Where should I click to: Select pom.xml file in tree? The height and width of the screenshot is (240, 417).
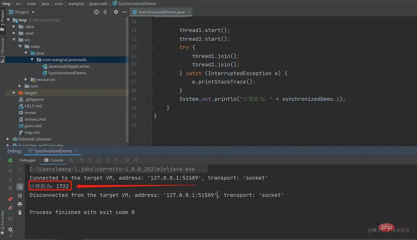pos(30,126)
